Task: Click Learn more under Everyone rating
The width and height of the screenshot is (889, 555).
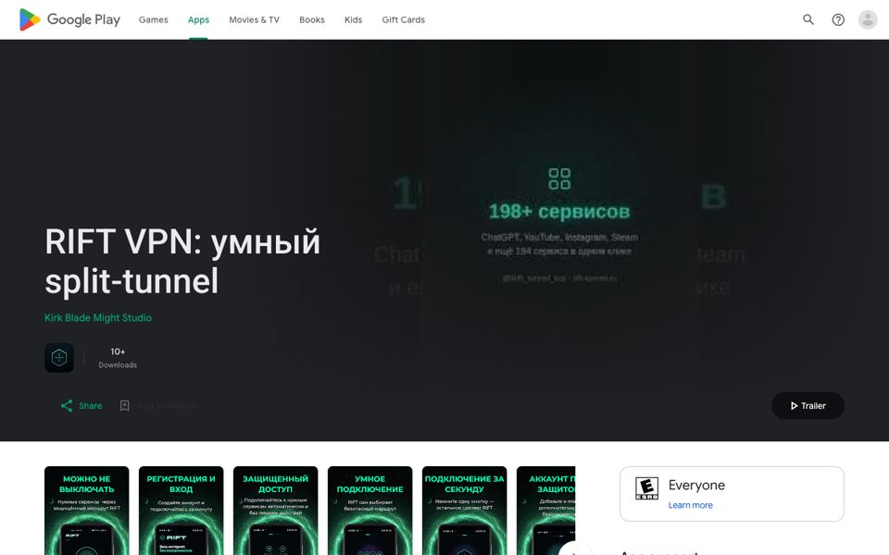Action: [690, 505]
